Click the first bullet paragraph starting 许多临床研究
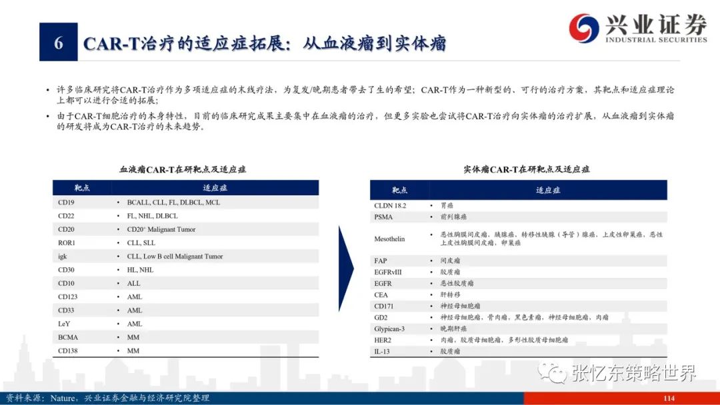Image resolution: width=720 pixels, height=405 pixels. (x=365, y=95)
